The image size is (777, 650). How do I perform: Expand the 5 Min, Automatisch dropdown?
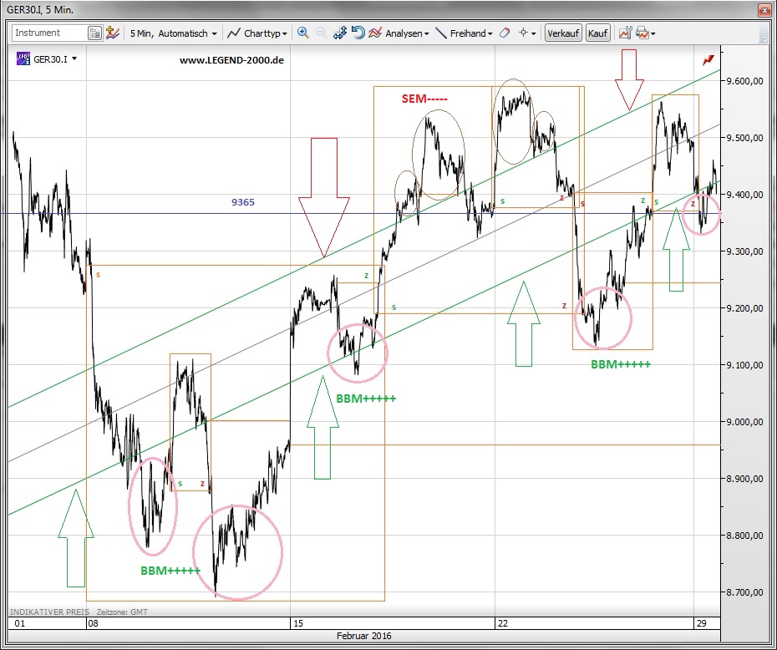(173, 33)
